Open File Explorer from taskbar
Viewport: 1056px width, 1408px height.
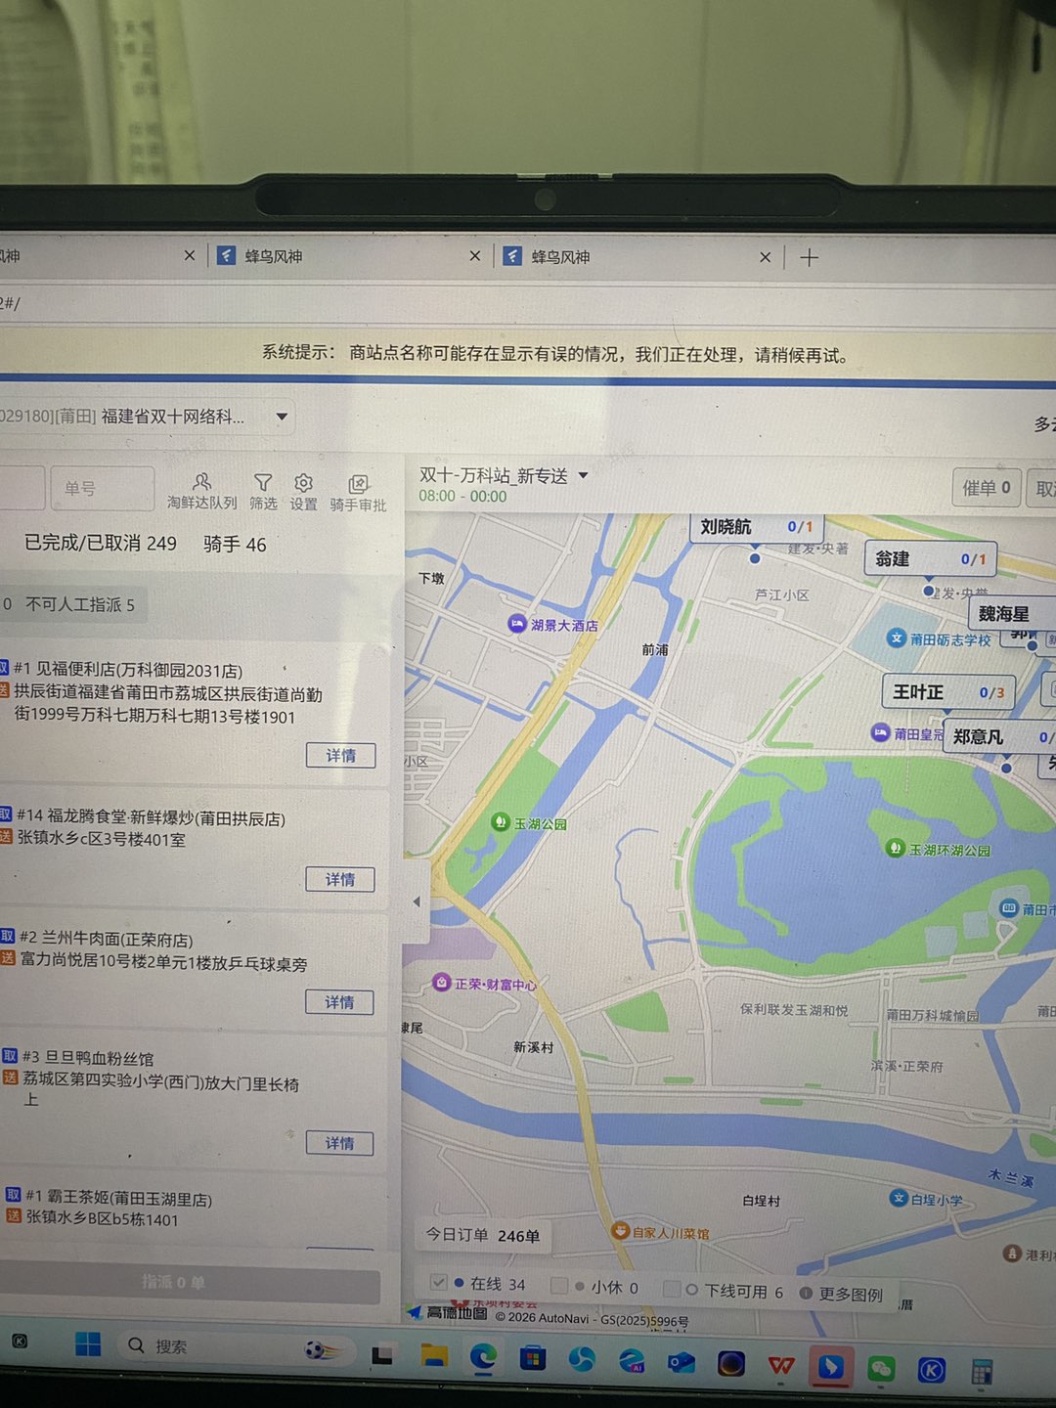click(x=434, y=1355)
